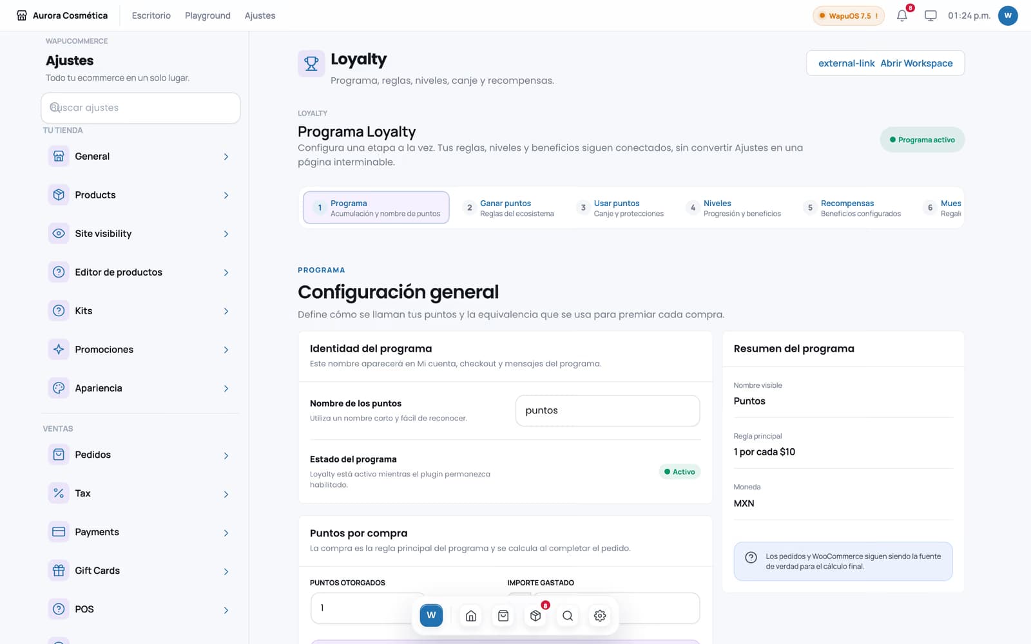This screenshot has width=1031, height=644.
Task: Click the Aurora Cosmética store icon
Action: [22, 15]
